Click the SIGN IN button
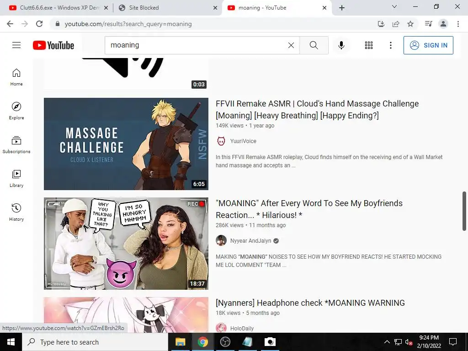This screenshot has width=468, height=351. (x=428, y=45)
